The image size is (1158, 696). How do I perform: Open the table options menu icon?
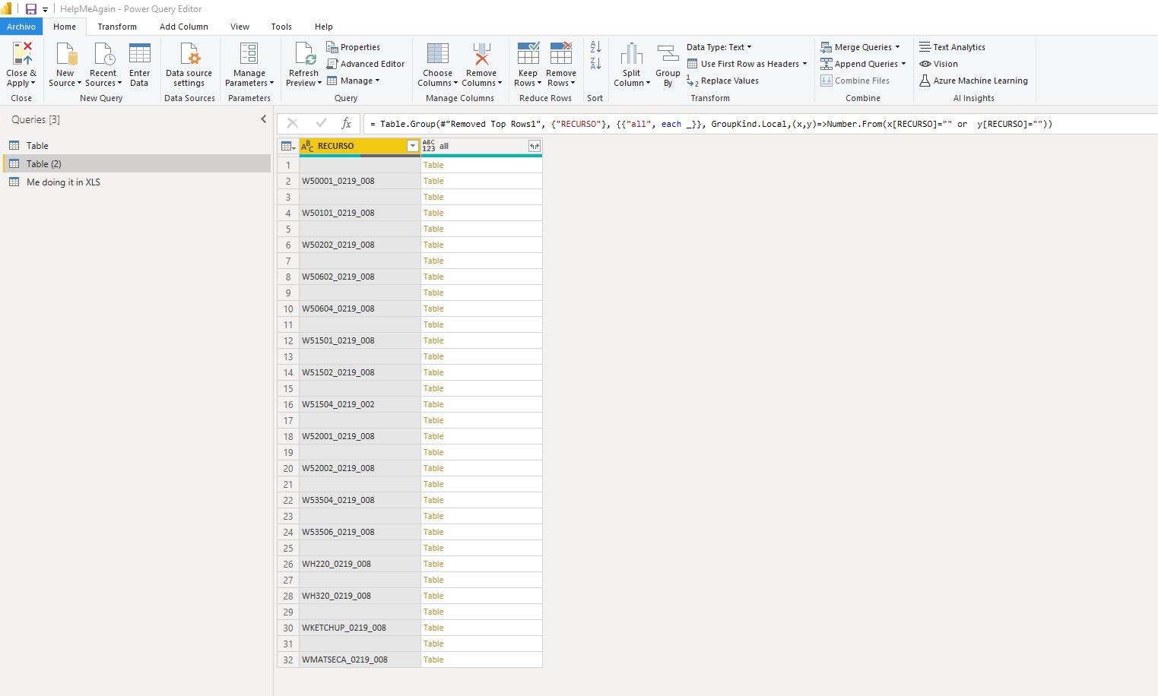coord(288,146)
